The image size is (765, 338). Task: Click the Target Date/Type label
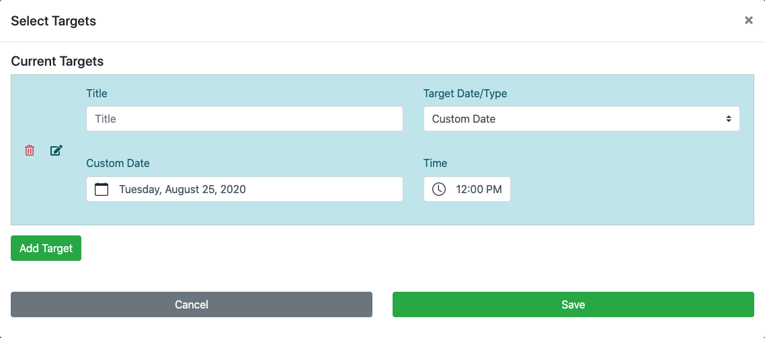[x=465, y=93]
